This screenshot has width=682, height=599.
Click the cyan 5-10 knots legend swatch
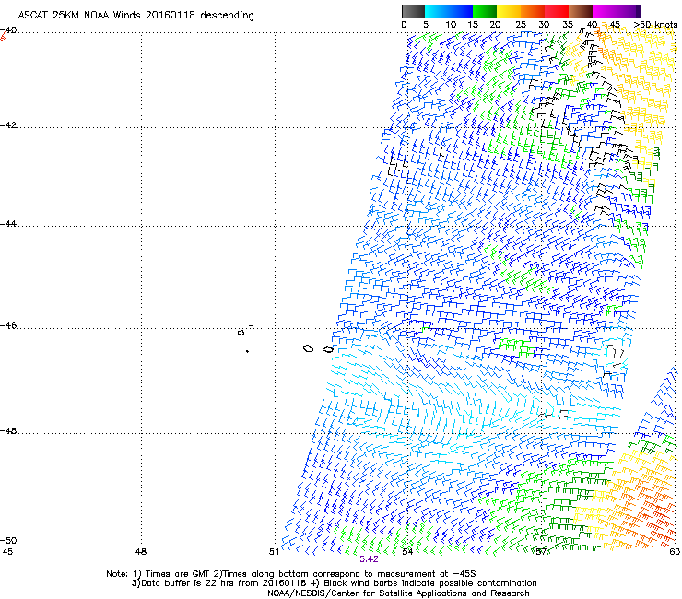(x=436, y=11)
